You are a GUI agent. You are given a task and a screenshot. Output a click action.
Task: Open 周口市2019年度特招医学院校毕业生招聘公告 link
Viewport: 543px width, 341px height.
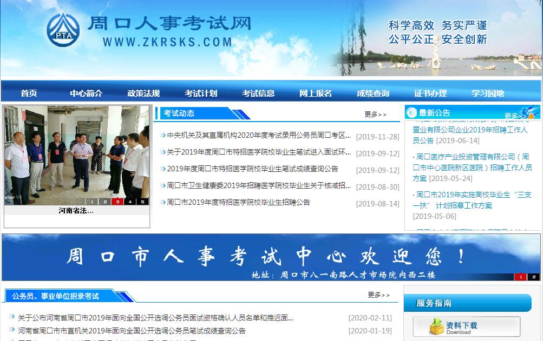coord(238,203)
